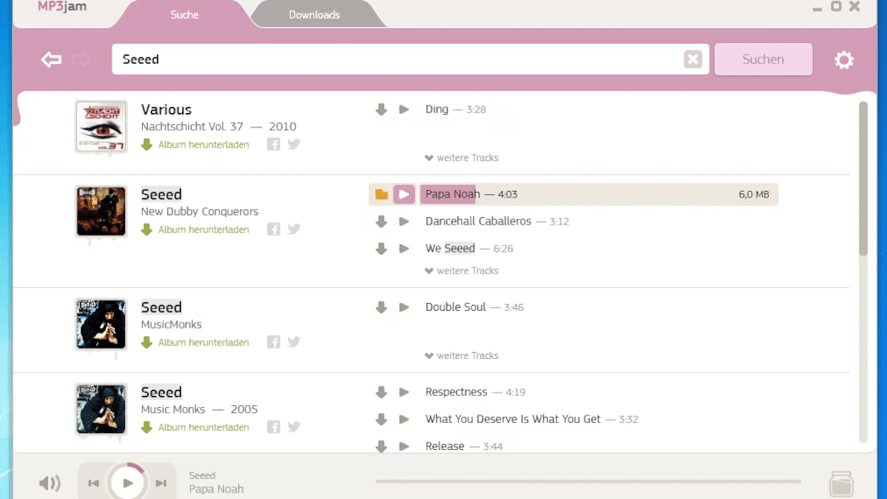Screen dimensions: 887x499
Task: Select the Seeed artist above New Dubby Conquerors
Action: click(161, 194)
